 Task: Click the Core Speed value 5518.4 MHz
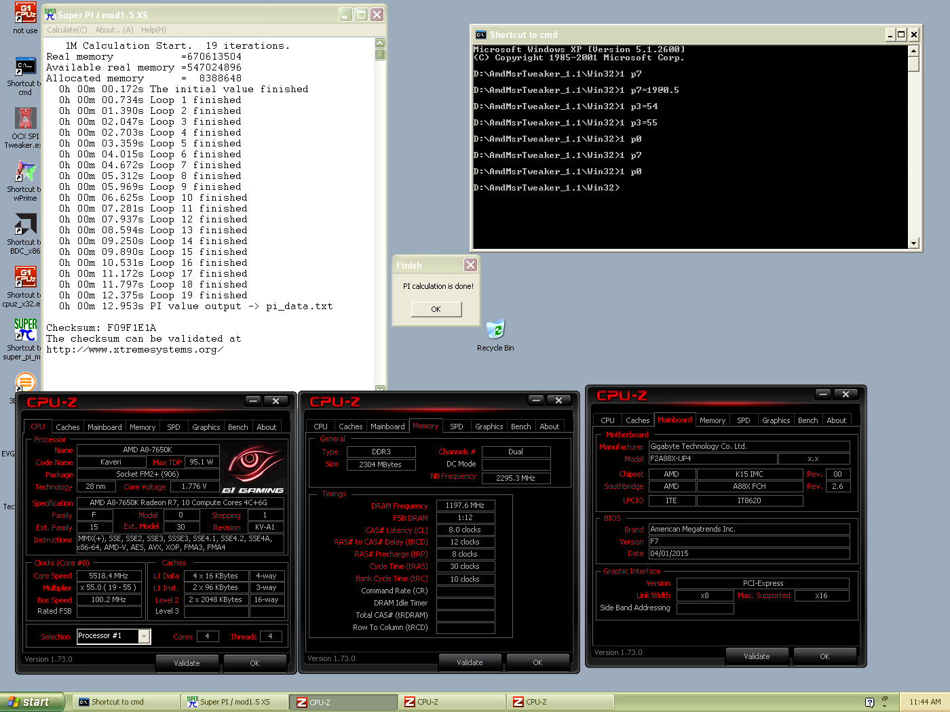click(x=109, y=576)
